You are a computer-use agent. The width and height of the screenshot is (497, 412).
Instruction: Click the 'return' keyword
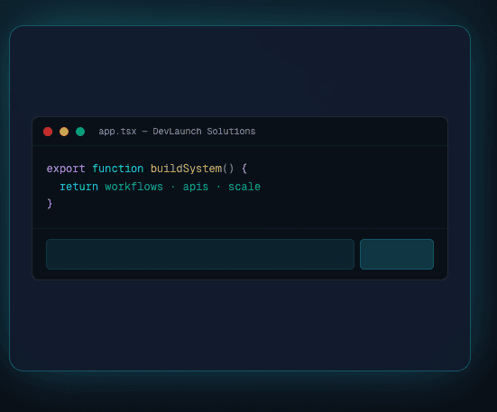click(x=78, y=187)
